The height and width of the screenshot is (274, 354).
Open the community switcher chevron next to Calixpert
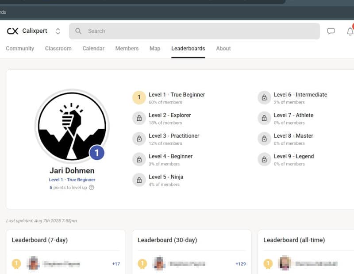[58, 31]
